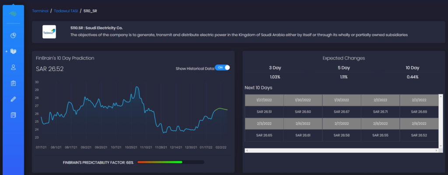Click the 1.11% change value
The image size is (448, 175).
344,77
